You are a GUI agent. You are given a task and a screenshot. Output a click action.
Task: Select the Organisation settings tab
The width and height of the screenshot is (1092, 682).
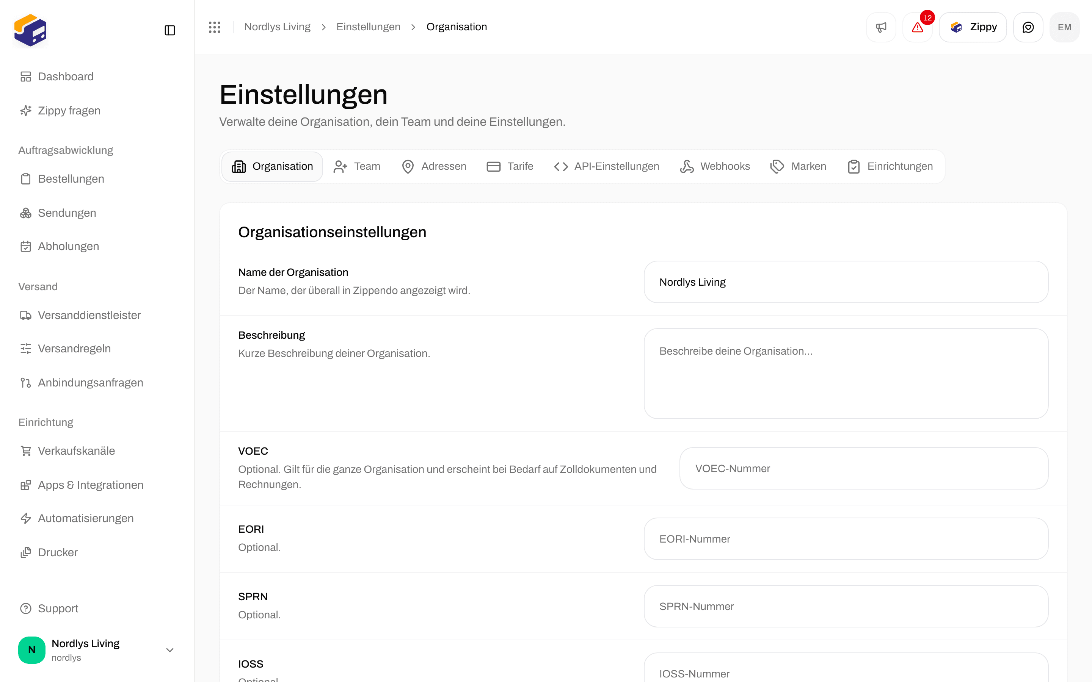point(272,166)
